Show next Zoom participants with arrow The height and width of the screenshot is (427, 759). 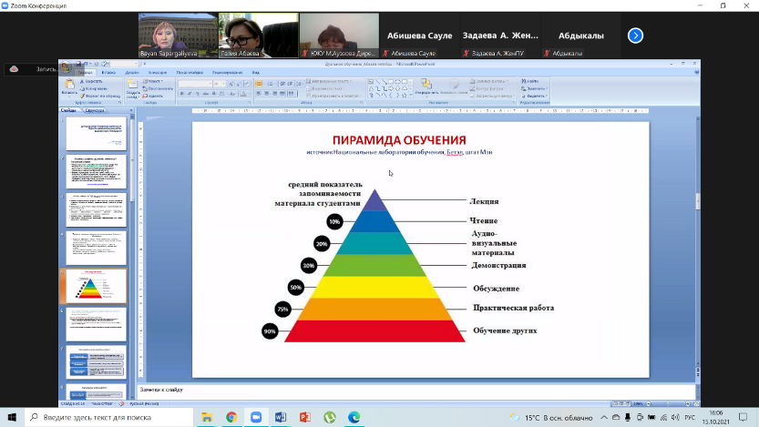tap(636, 36)
